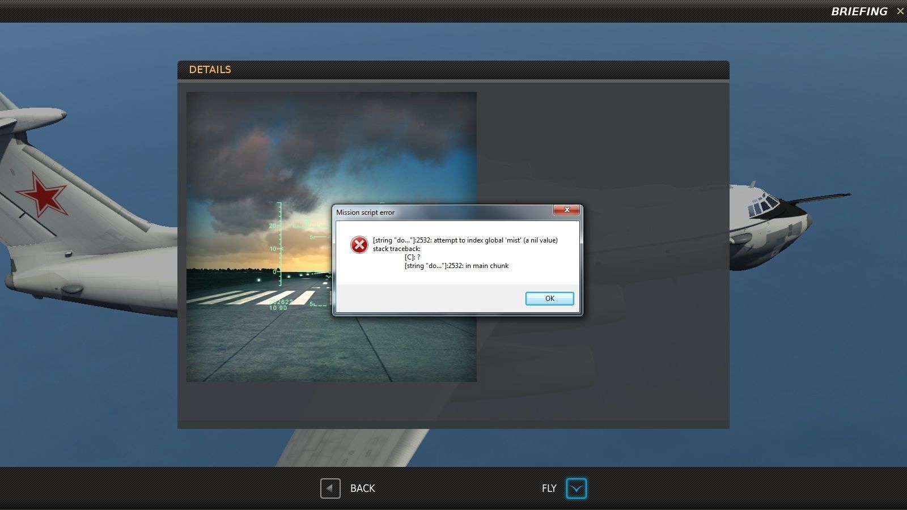Select the DETAILS header tab
Viewport: 907px width, 510px height.
pyautogui.click(x=210, y=69)
